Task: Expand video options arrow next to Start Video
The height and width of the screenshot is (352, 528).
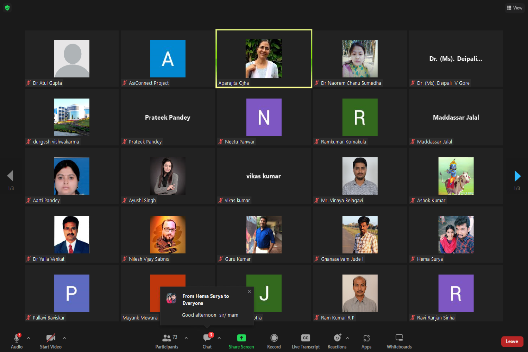Action: tap(64, 338)
